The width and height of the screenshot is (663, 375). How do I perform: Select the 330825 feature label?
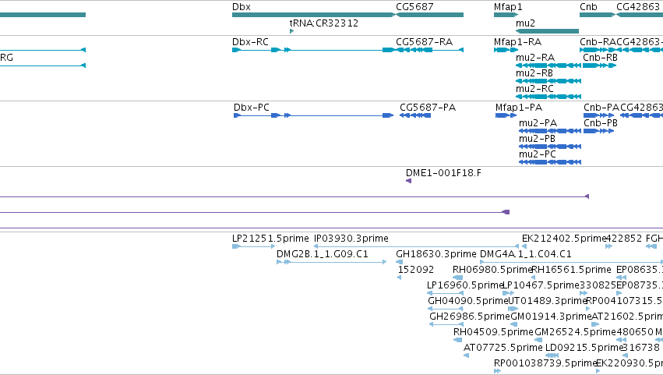[598, 285]
